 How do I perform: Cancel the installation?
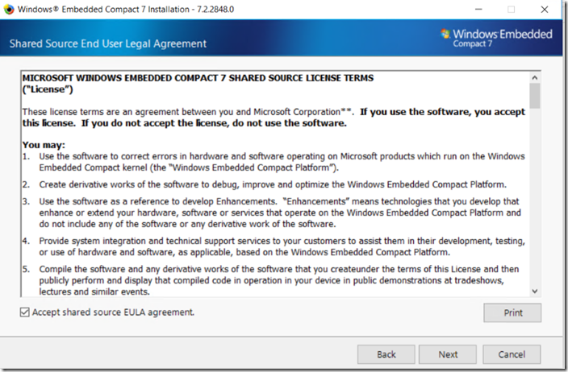pyautogui.click(x=512, y=354)
